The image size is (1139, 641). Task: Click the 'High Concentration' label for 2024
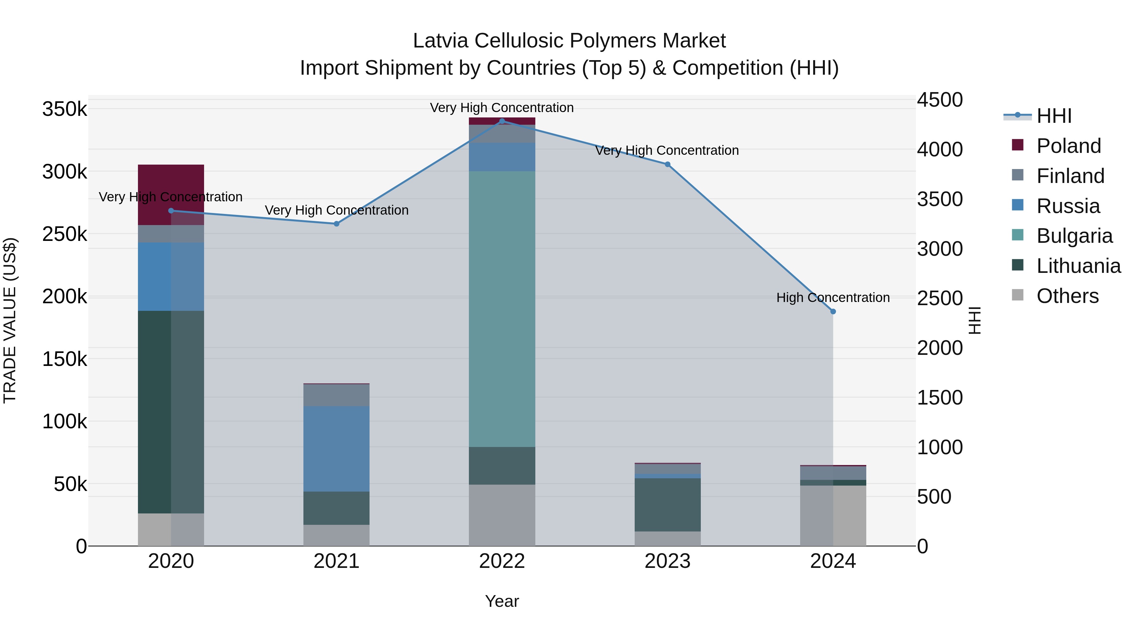833,298
